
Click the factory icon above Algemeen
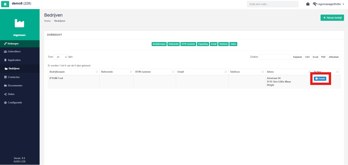click(x=19, y=23)
